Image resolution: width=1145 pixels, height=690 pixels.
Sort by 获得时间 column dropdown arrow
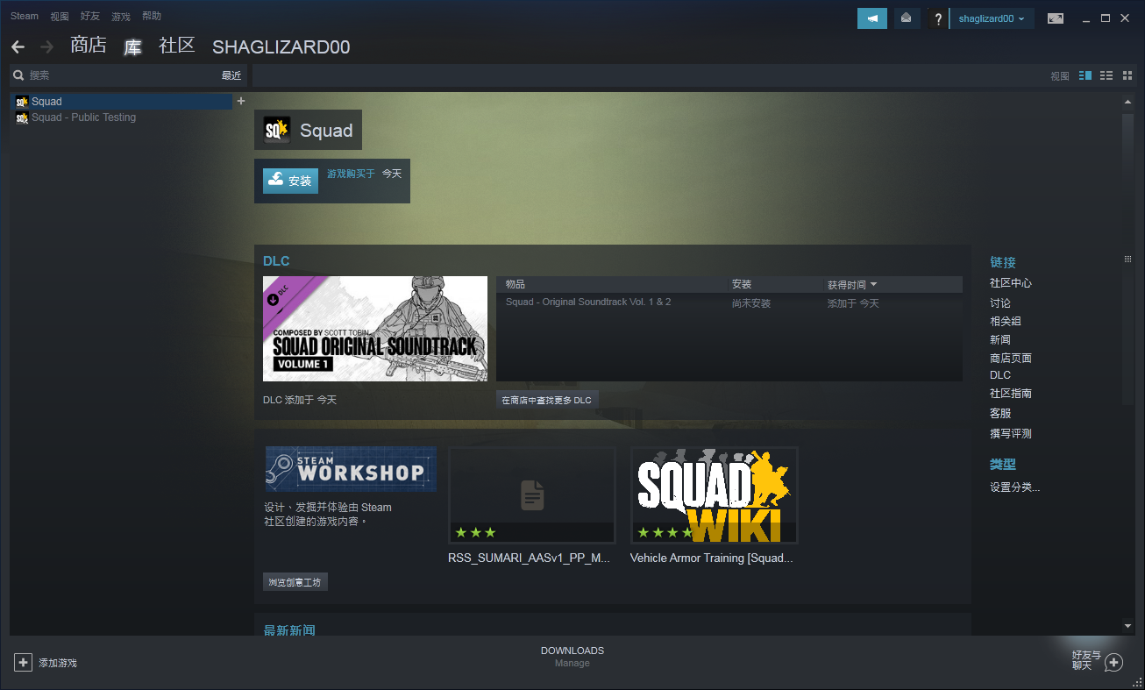[x=873, y=284]
